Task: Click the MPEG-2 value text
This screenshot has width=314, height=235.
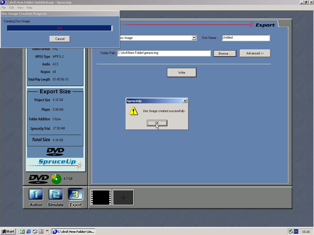Action: click(58, 57)
